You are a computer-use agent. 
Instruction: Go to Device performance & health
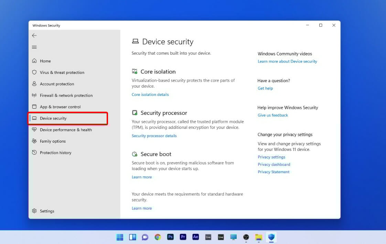(x=66, y=130)
